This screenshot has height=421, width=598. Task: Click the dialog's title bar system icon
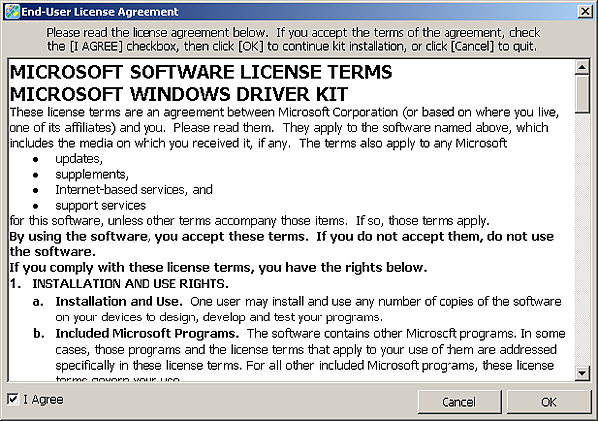[x=11, y=12]
